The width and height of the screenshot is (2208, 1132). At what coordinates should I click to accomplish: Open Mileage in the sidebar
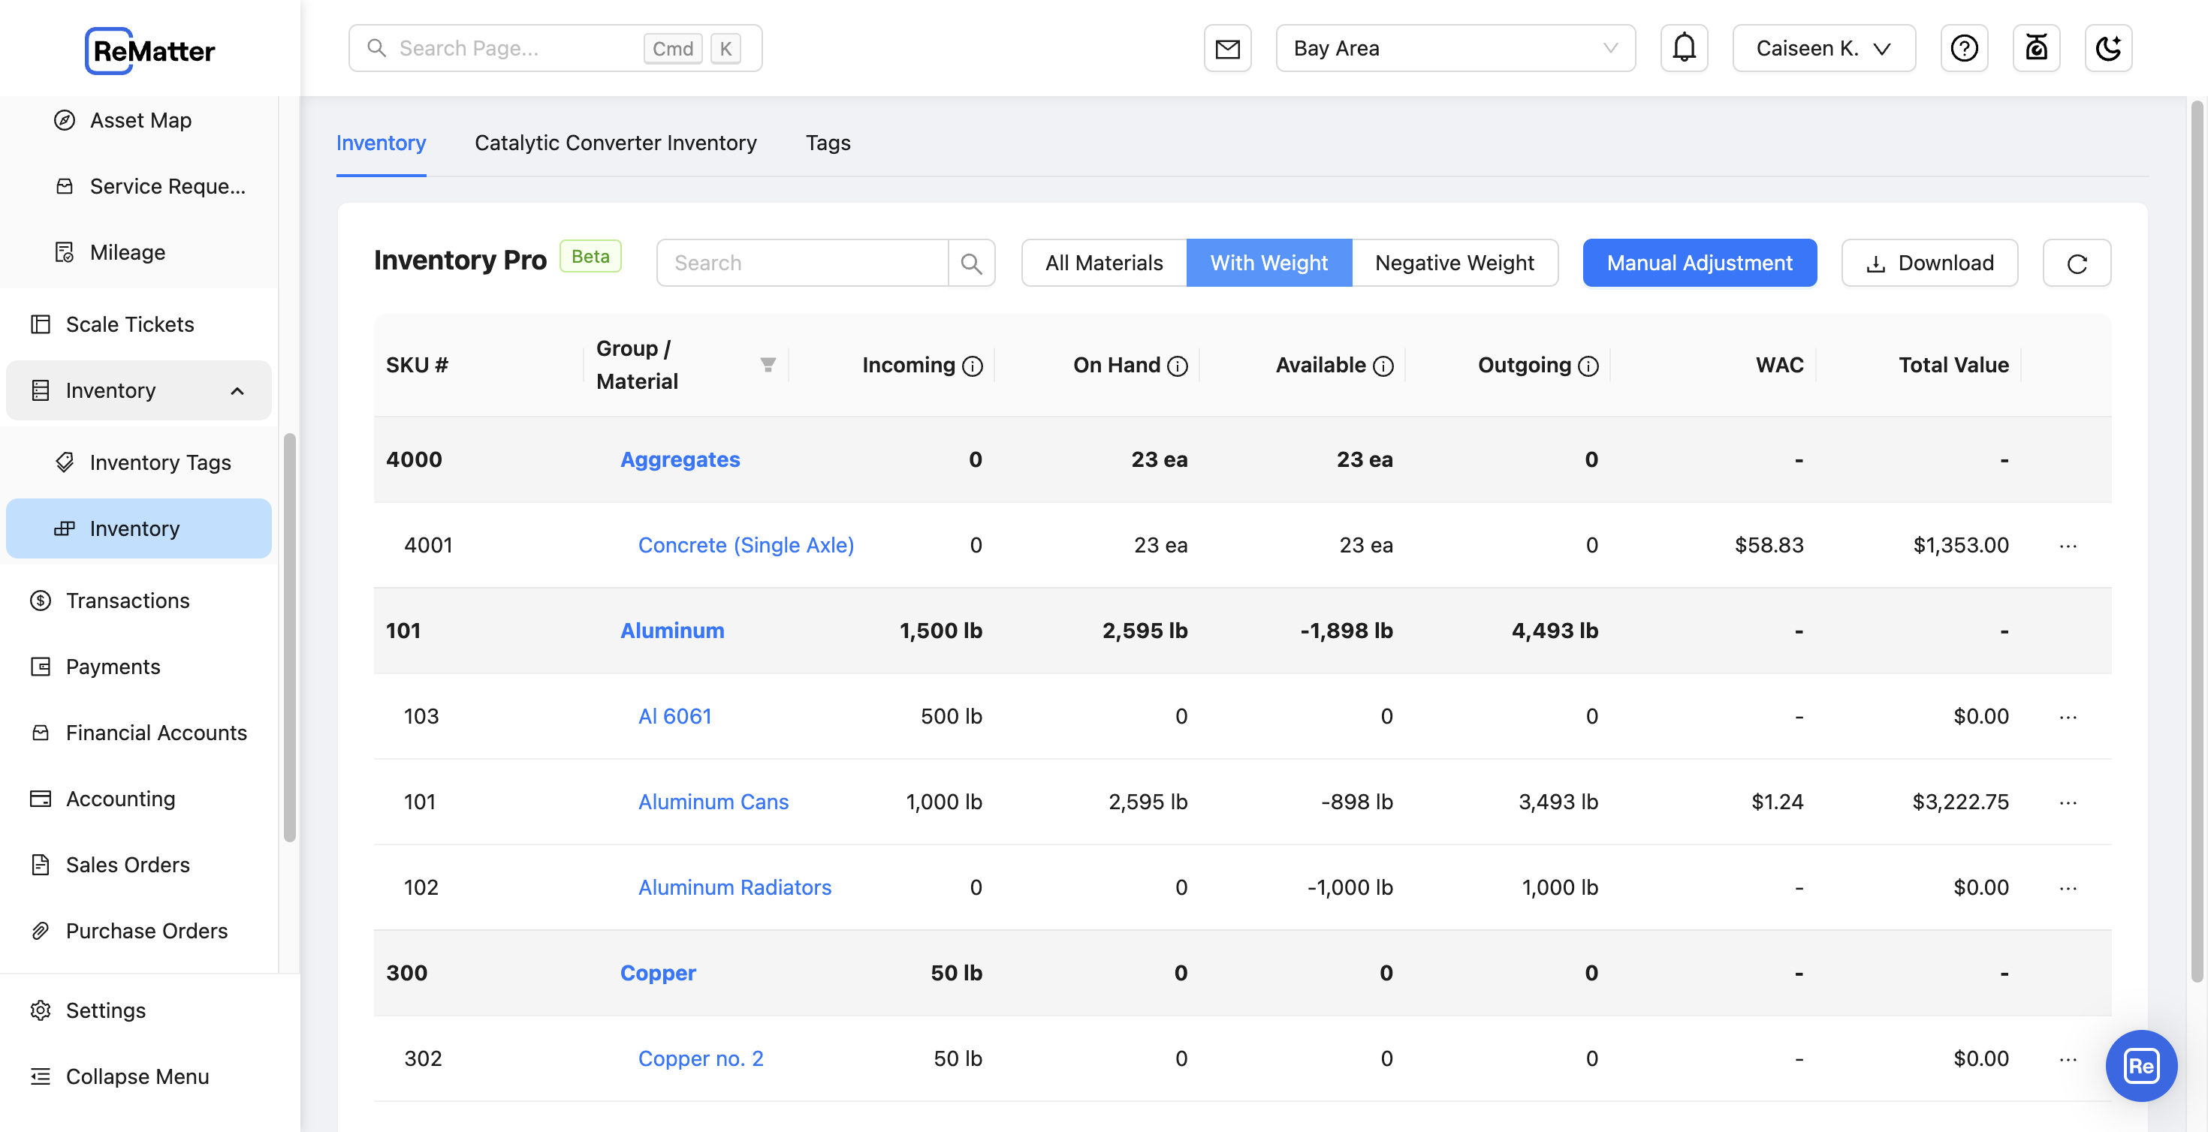pos(139,252)
